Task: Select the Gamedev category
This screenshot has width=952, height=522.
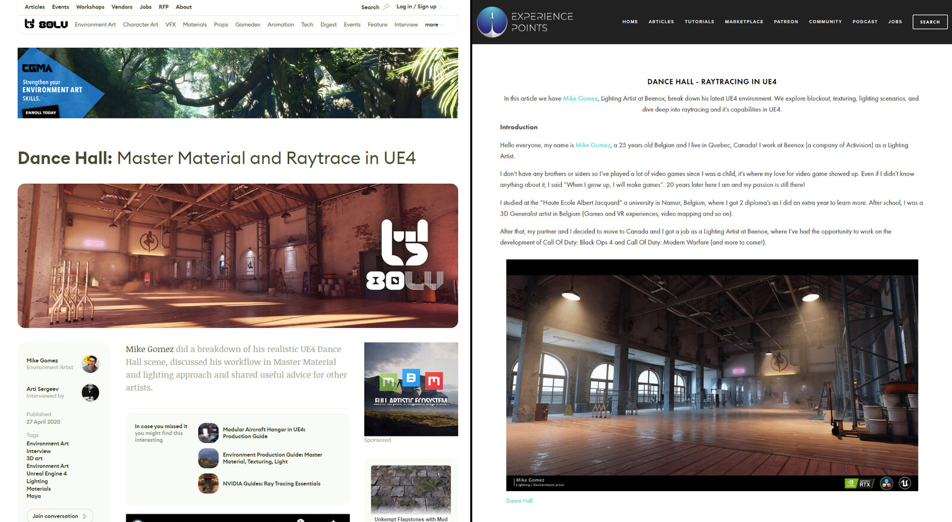Action: tap(248, 25)
